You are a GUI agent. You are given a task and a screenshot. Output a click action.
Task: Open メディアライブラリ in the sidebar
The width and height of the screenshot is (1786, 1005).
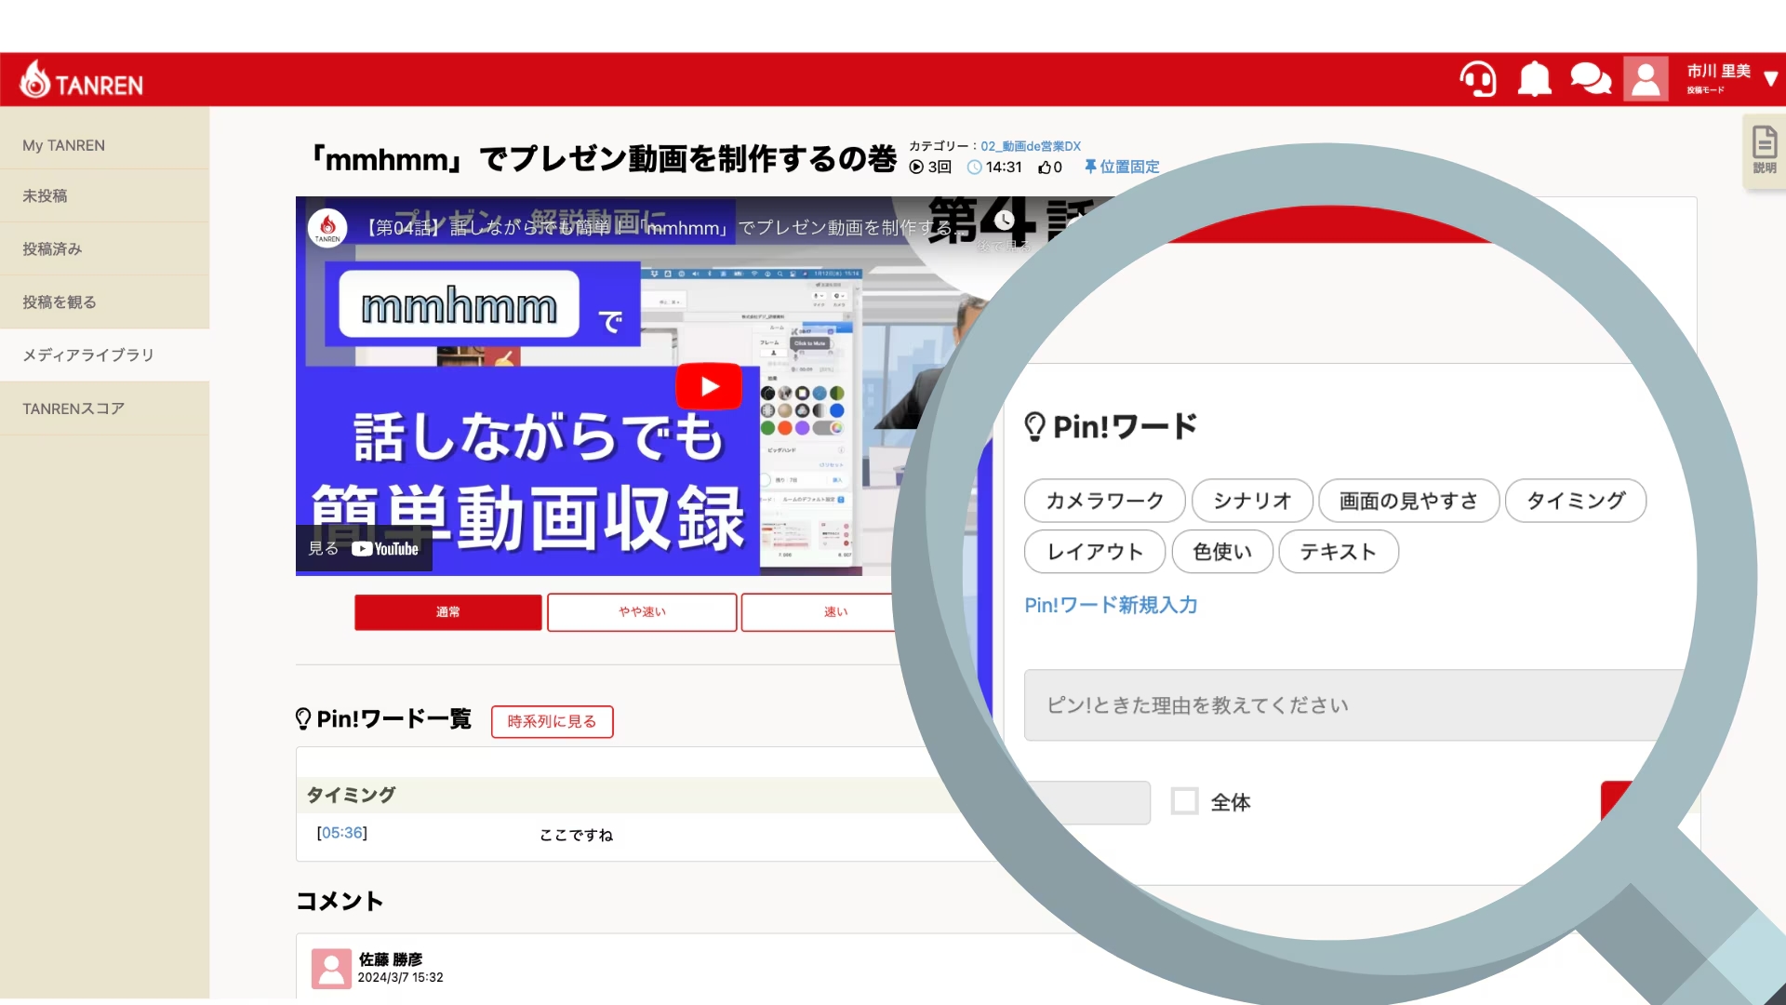(x=88, y=355)
